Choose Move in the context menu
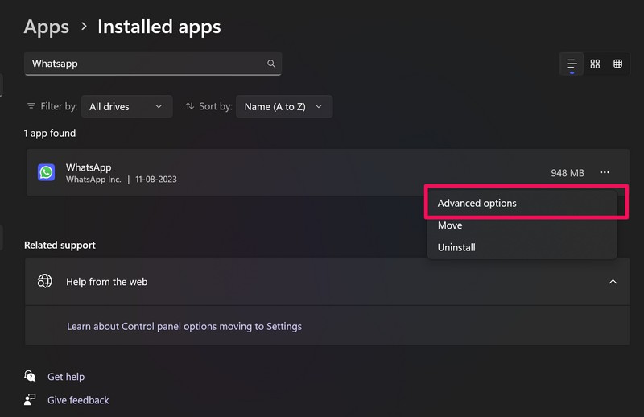The width and height of the screenshot is (644, 417). pos(450,225)
